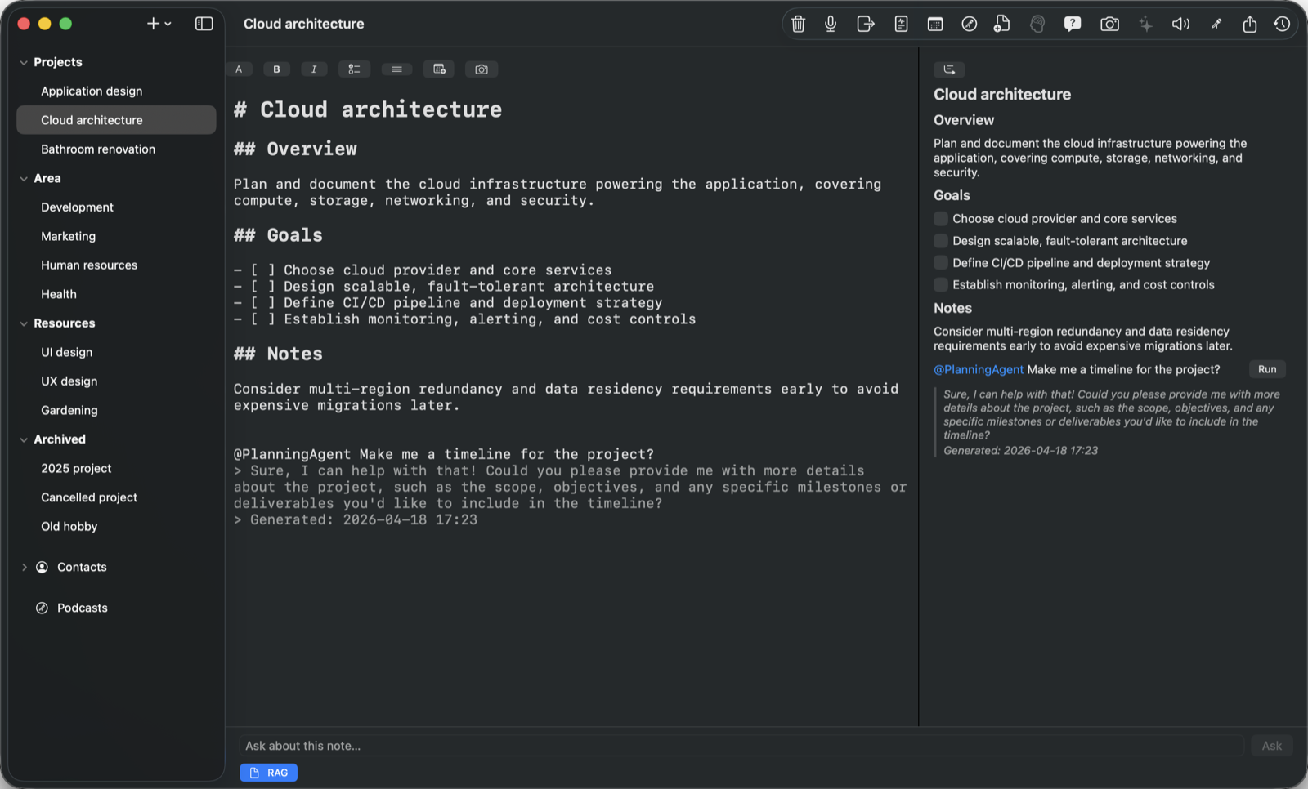The image size is (1308, 789).
Task: Open version history clock icon
Action: click(1282, 25)
